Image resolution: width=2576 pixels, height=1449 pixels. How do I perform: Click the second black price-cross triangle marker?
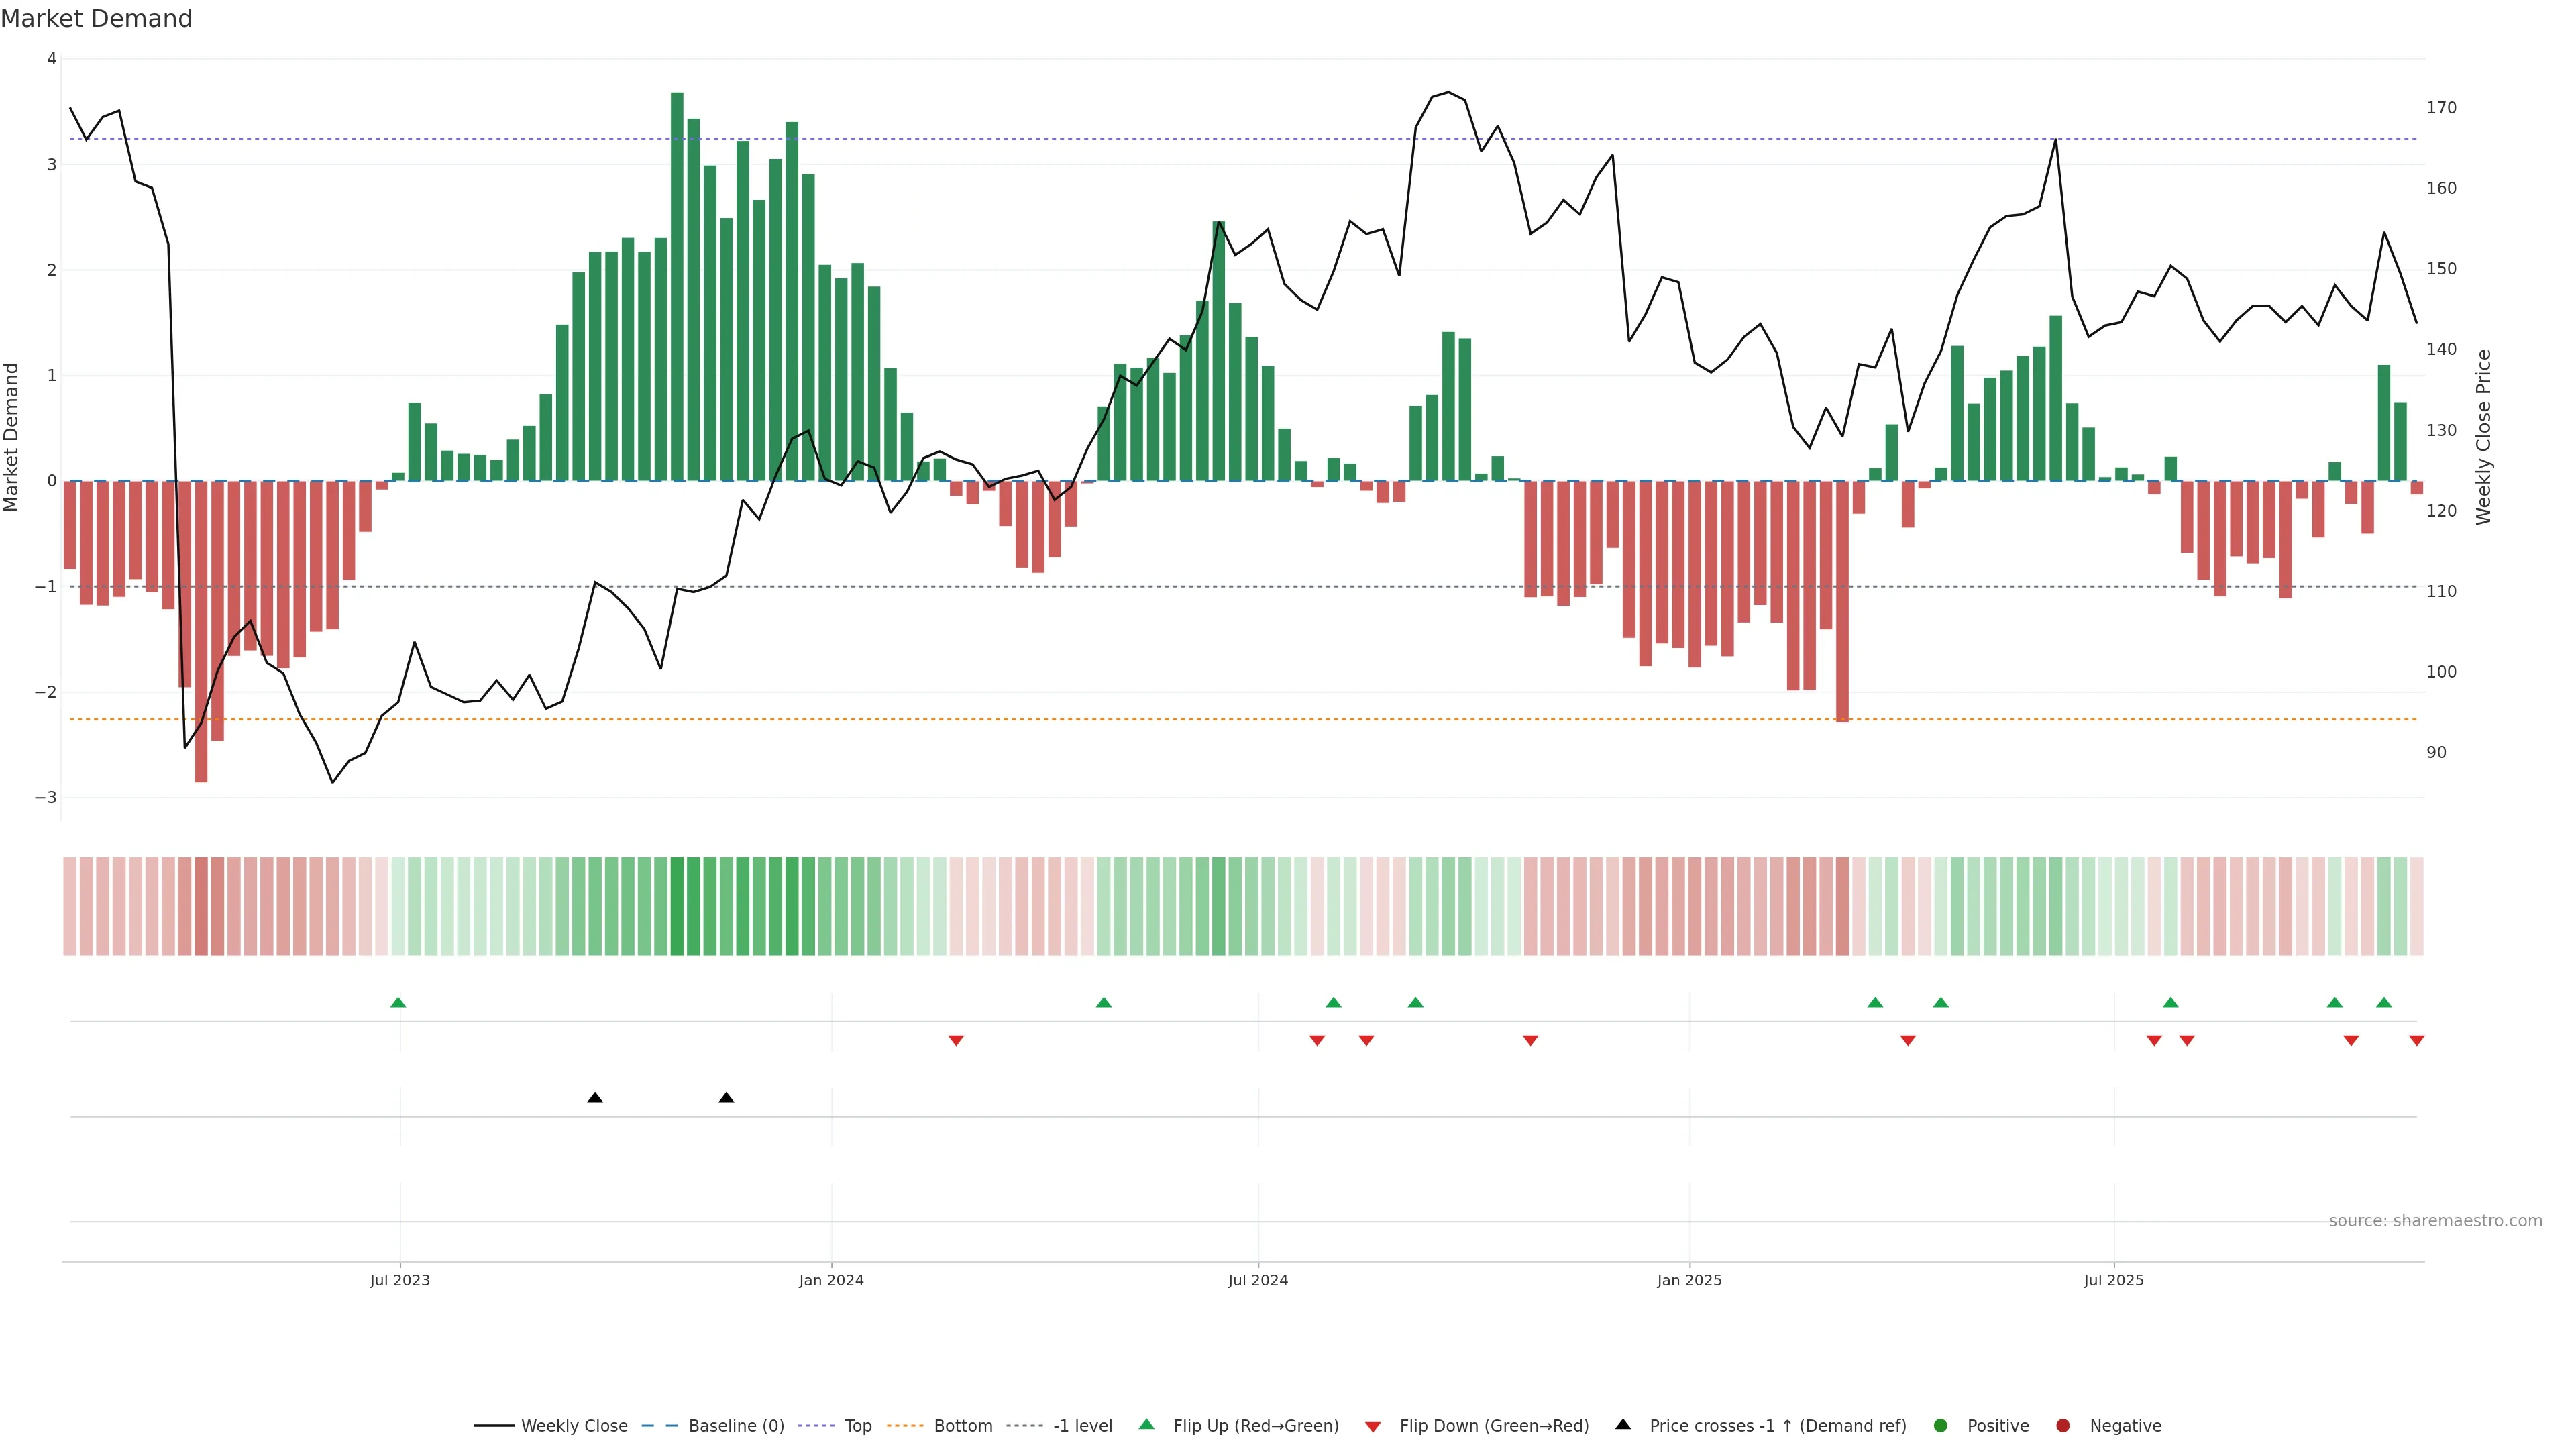coord(727,1098)
